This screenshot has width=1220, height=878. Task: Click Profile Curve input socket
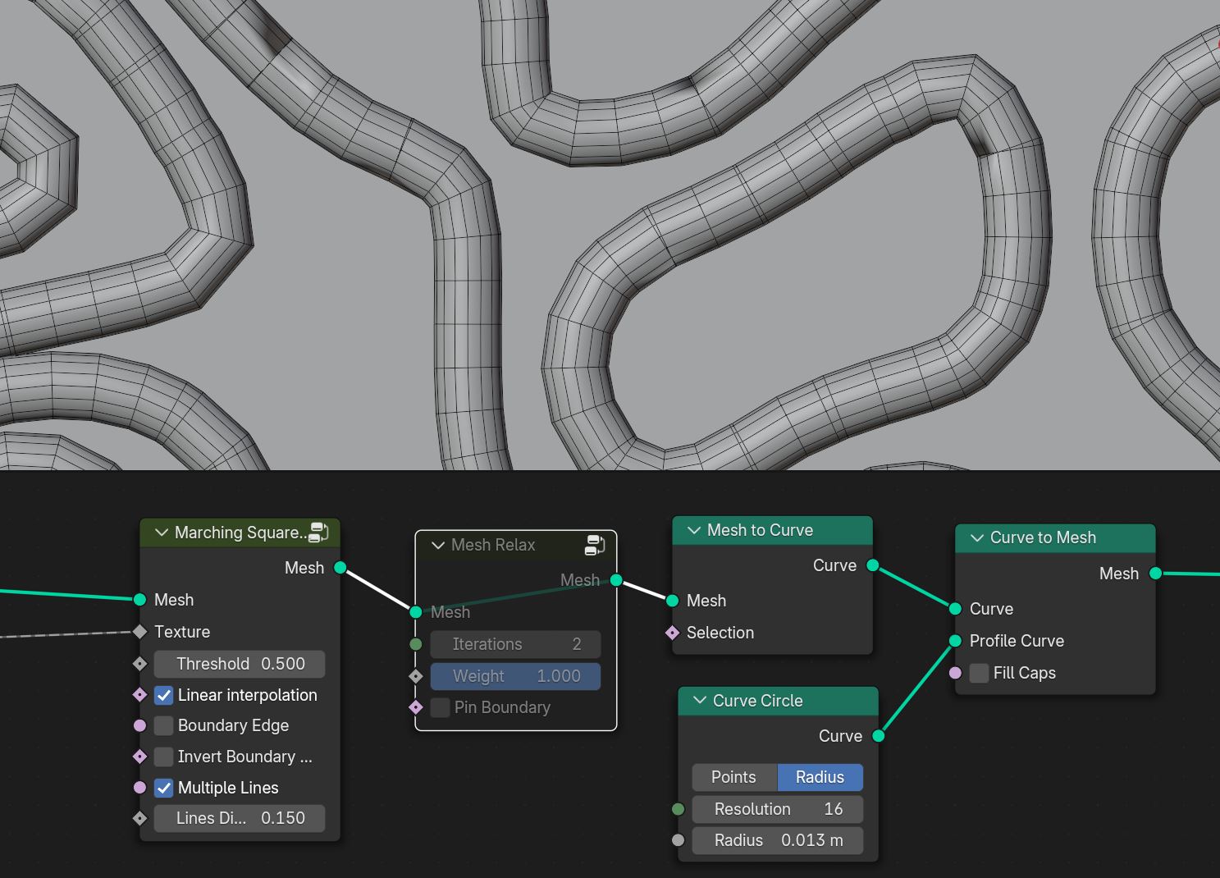(x=955, y=641)
